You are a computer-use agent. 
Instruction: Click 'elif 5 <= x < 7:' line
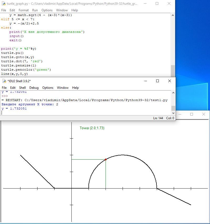[18, 19]
